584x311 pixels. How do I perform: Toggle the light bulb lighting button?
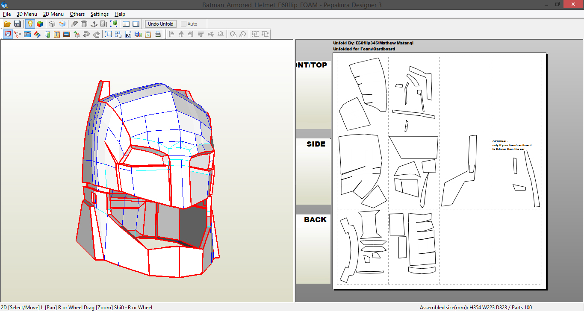pyautogui.click(x=30, y=24)
